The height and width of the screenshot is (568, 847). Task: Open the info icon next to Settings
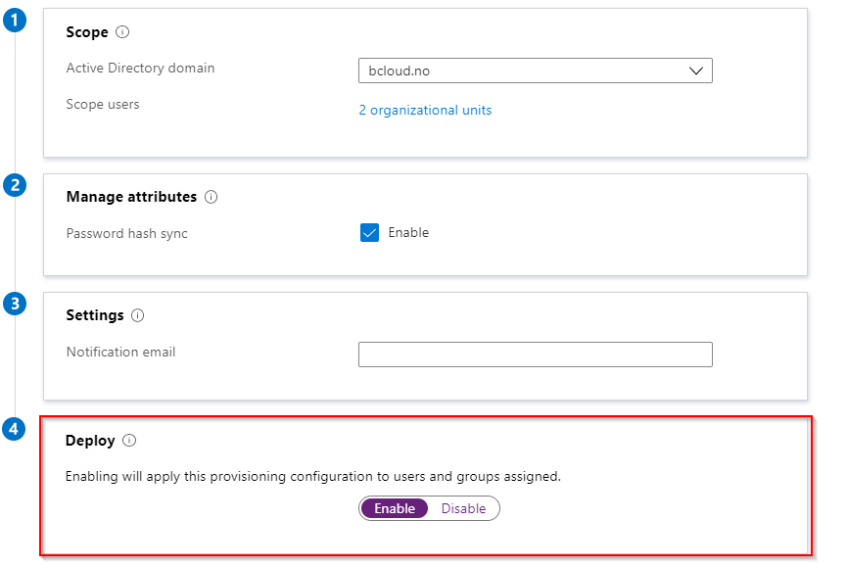pyautogui.click(x=138, y=315)
